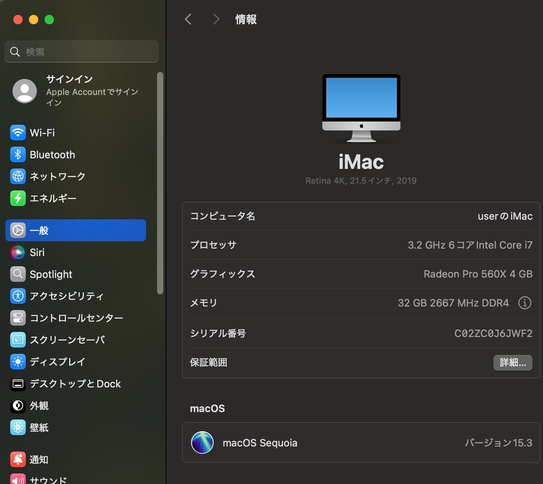
Task: Click serial number C02ZC0J6JWF2
Action: tap(493, 333)
